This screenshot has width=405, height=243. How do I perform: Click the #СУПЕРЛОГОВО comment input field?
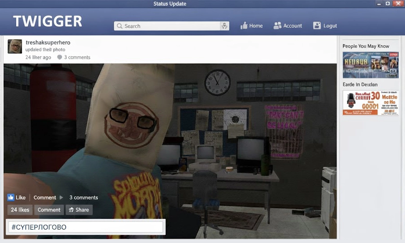[85, 227]
